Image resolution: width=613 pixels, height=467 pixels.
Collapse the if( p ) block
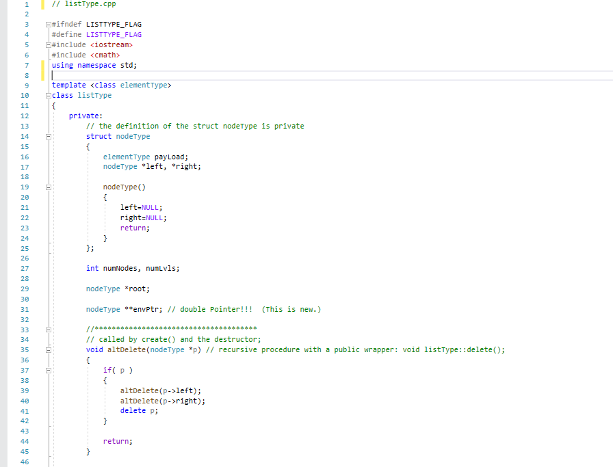[47, 370]
